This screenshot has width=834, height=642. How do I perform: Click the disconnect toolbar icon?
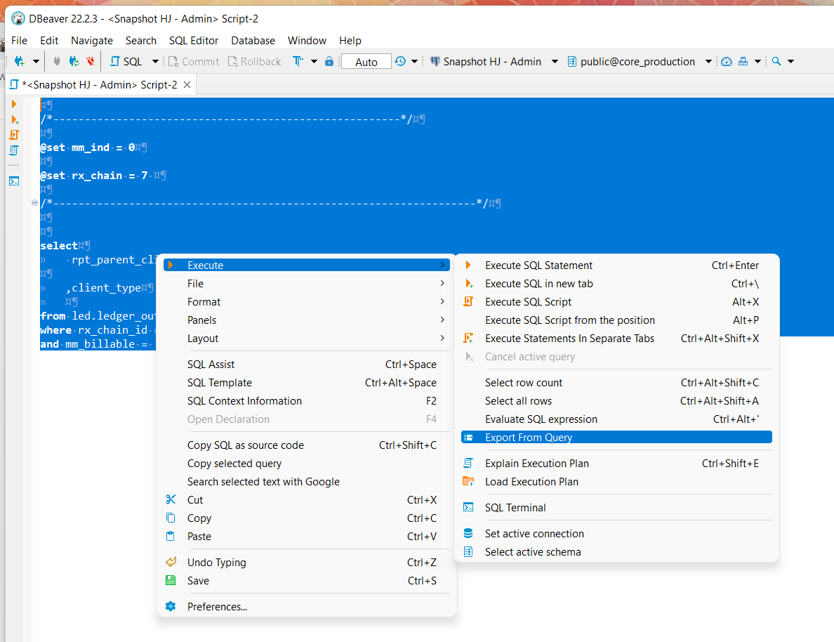(90, 61)
